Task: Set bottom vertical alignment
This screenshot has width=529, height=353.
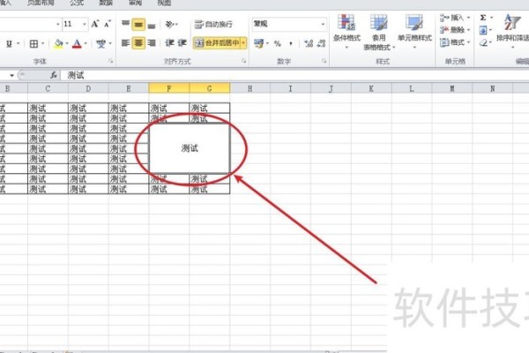Action: [152, 25]
